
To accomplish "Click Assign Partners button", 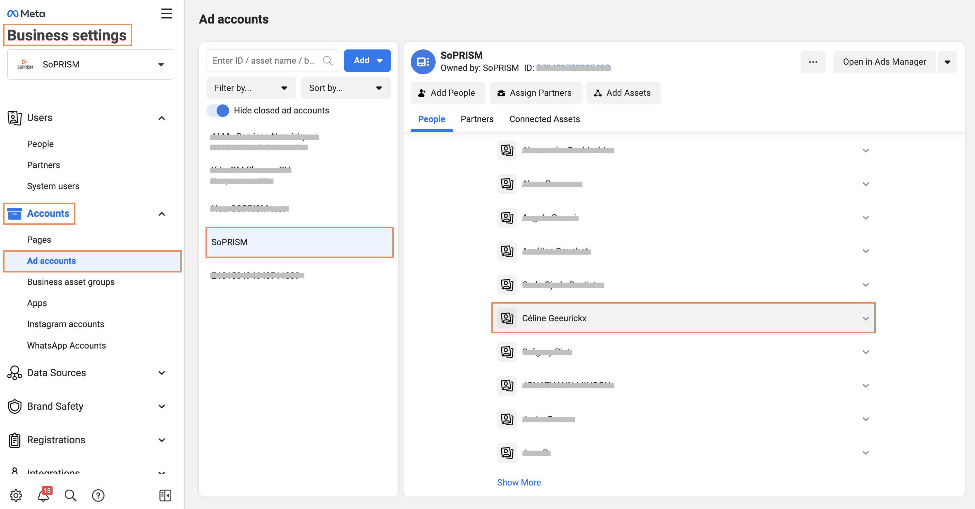I will click(x=535, y=93).
